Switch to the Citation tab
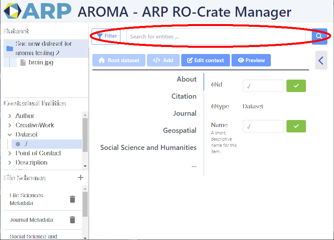Image resolution: width=334 pixels, height=240 pixels. pyautogui.click(x=184, y=96)
